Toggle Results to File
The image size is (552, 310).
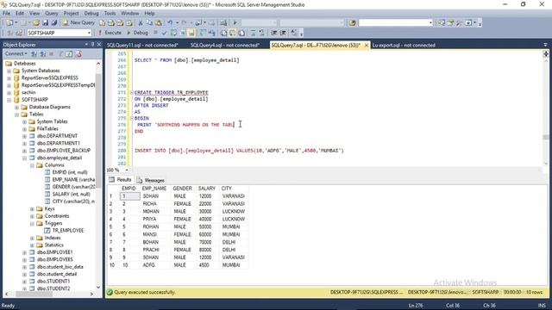click(241, 33)
